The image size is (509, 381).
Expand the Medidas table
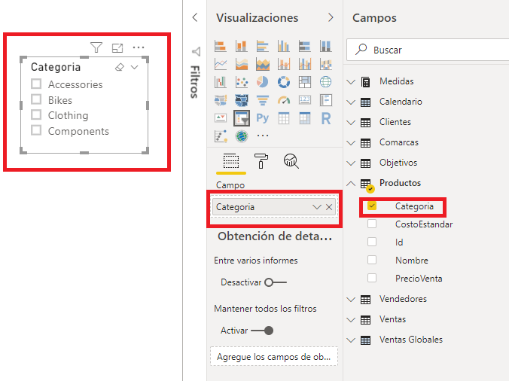tap(351, 82)
